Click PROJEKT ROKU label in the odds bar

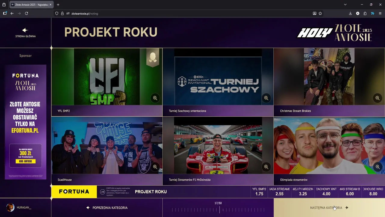151,192
